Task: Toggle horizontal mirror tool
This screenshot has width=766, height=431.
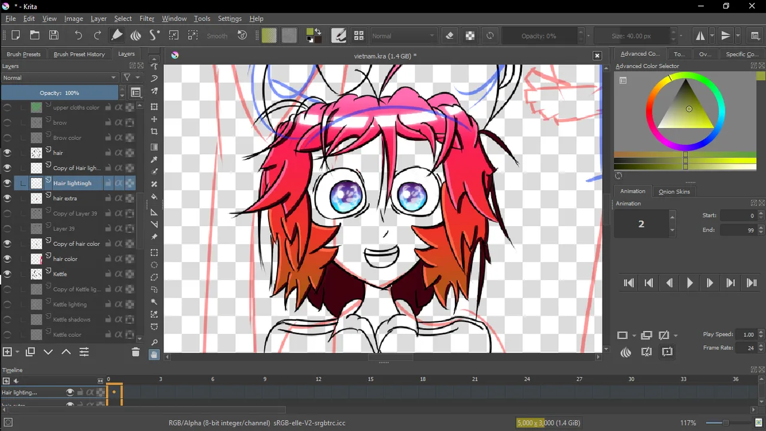Action: (700, 35)
